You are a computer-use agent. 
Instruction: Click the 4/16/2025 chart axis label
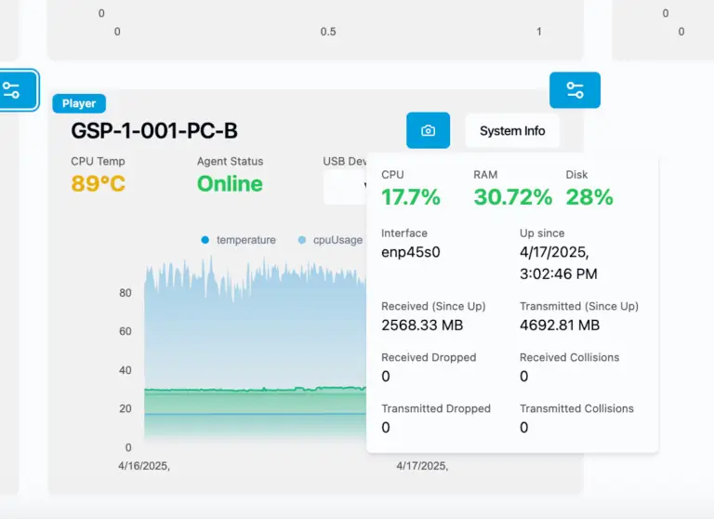[x=143, y=466]
